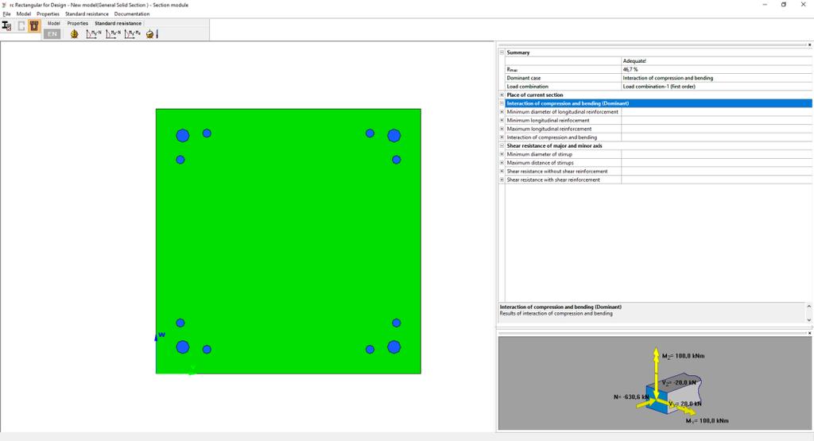Screen dimensions: 814x441
Task: Click the Vz= -20,0 kN label
Action: (679, 382)
